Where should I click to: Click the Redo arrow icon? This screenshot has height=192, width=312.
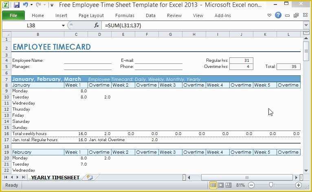click(38, 4)
